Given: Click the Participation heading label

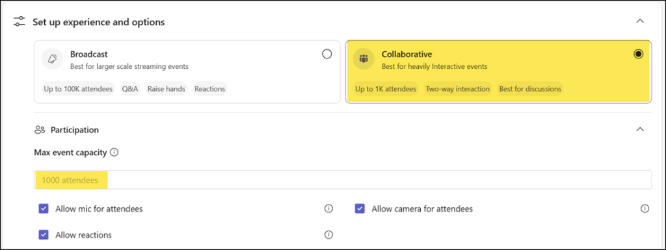Looking at the screenshot, I should (75, 130).
